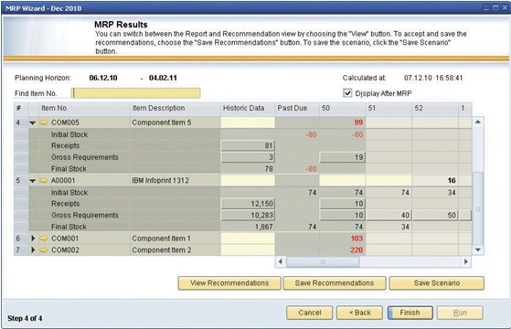Expand the COM002 row details
Image resolution: width=511 pixels, height=329 pixels.
click(x=33, y=250)
